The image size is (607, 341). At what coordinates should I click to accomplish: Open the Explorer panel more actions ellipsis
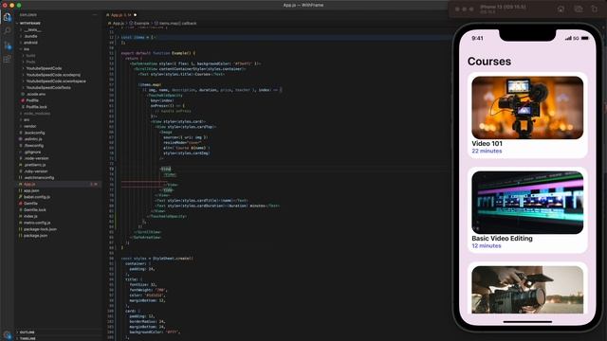(95, 15)
